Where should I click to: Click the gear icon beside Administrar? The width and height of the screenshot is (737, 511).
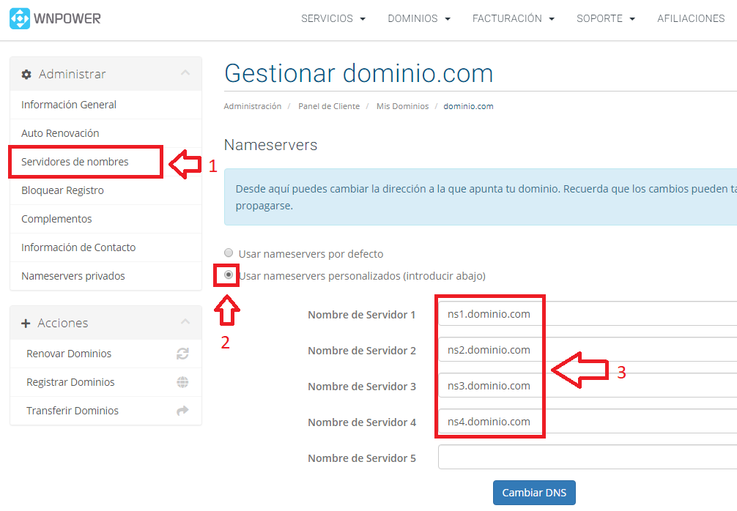[x=26, y=75]
